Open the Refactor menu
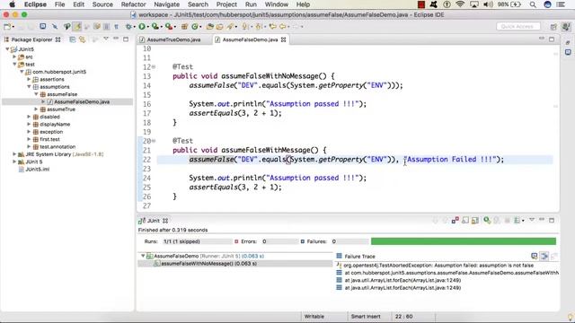The height and width of the screenshot is (323, 575). pos(134,4)
